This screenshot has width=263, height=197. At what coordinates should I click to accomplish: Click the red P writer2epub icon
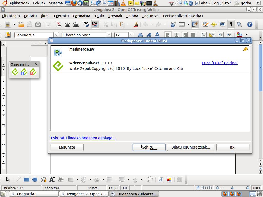tap(33, 72)
